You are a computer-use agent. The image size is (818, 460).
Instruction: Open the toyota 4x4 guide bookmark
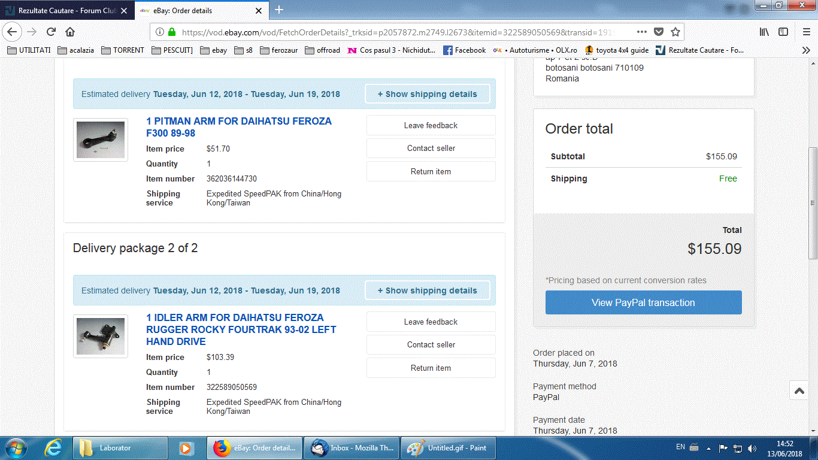point(617,50)
